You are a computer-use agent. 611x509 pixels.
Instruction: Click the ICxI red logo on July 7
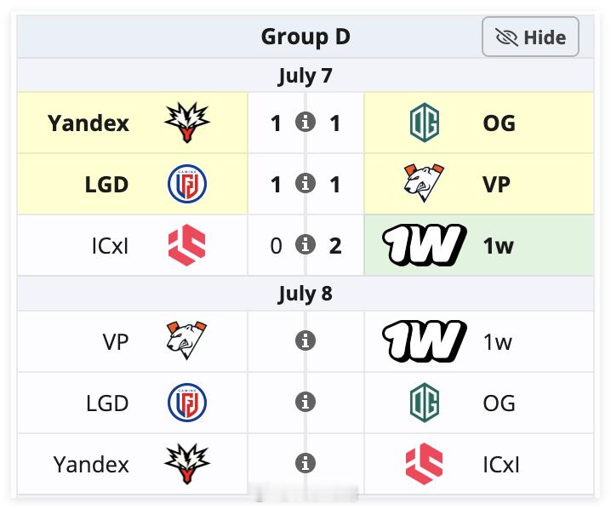tap(186, 245)
